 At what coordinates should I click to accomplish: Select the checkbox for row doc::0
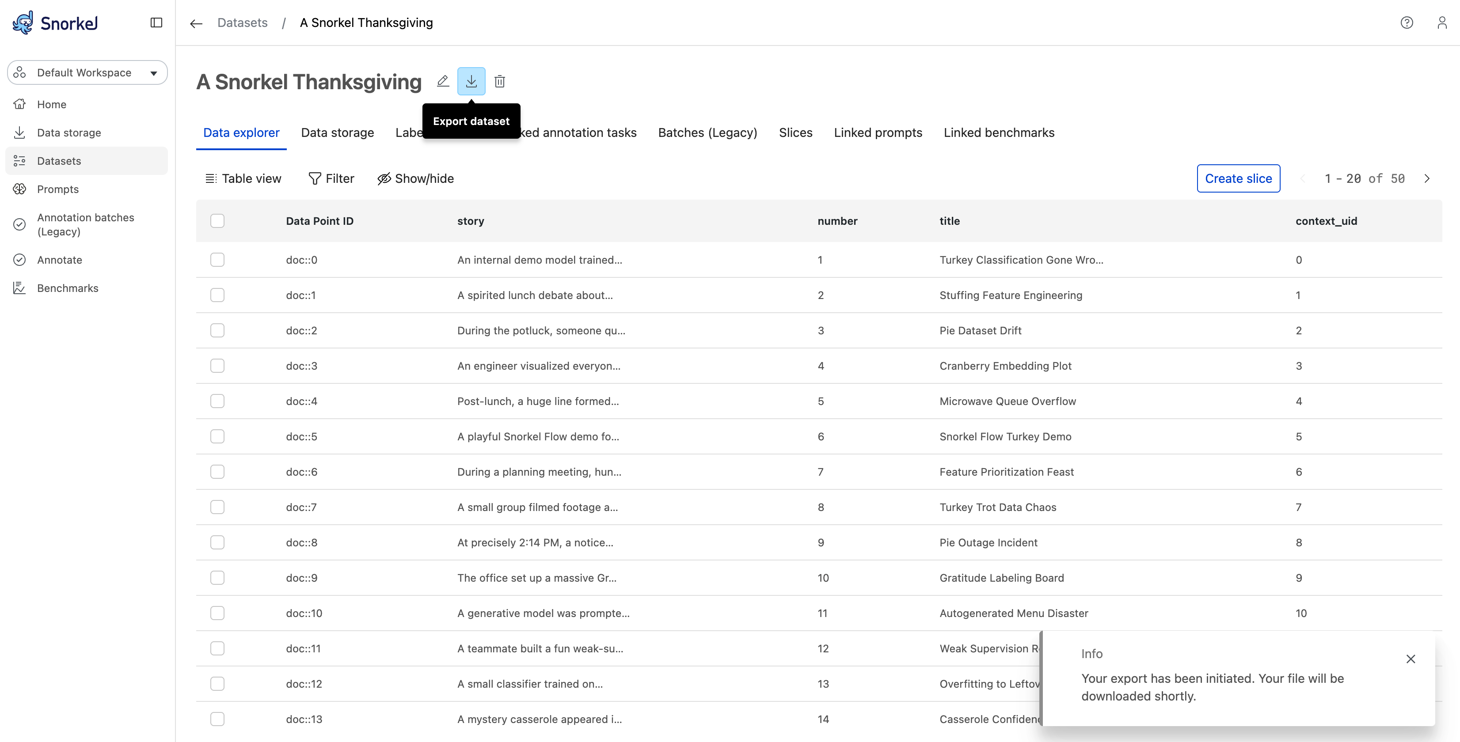tap(217, 260)
